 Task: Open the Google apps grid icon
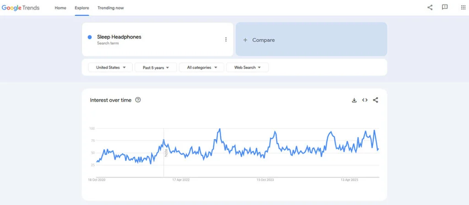463,7
